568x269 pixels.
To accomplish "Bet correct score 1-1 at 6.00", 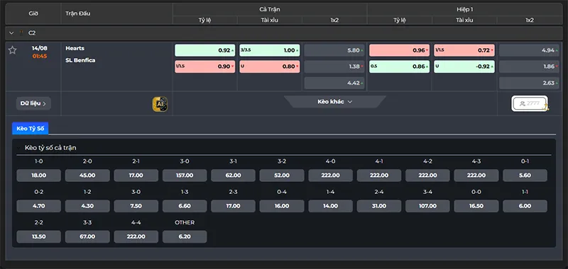I will 525,206.
